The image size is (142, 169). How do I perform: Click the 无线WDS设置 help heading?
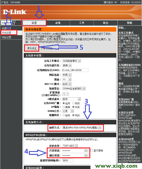[126, 139]
